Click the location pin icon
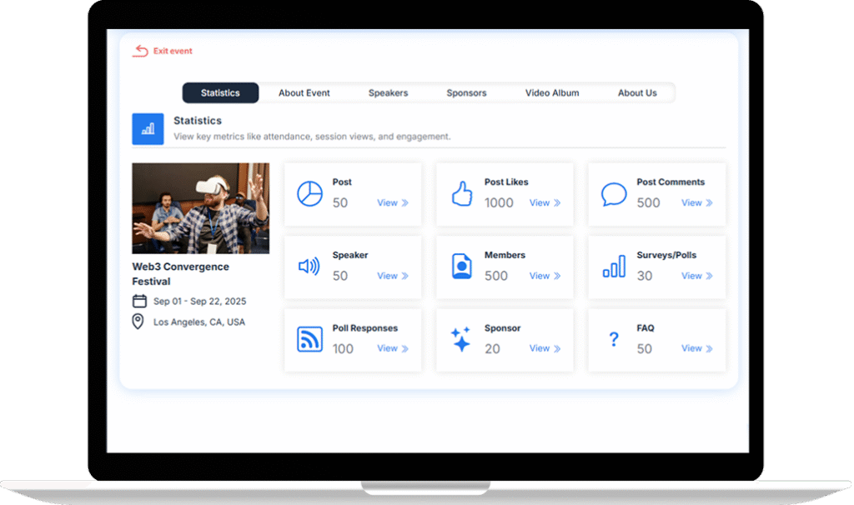This screenshot has height=505, width=854. (138, 322)
